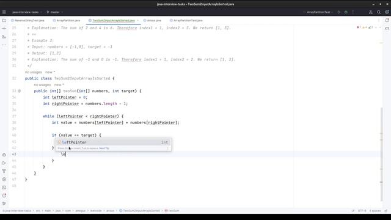Click no usages hint above twoSum method
Screen dimensions: 391x220
click(42, 85)
